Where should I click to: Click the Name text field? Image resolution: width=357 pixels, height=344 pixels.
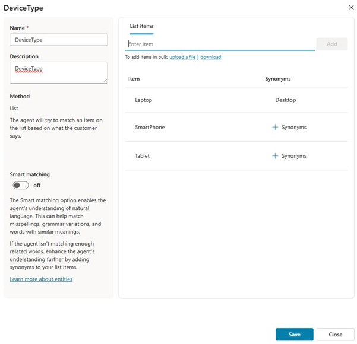coord(58,40)
